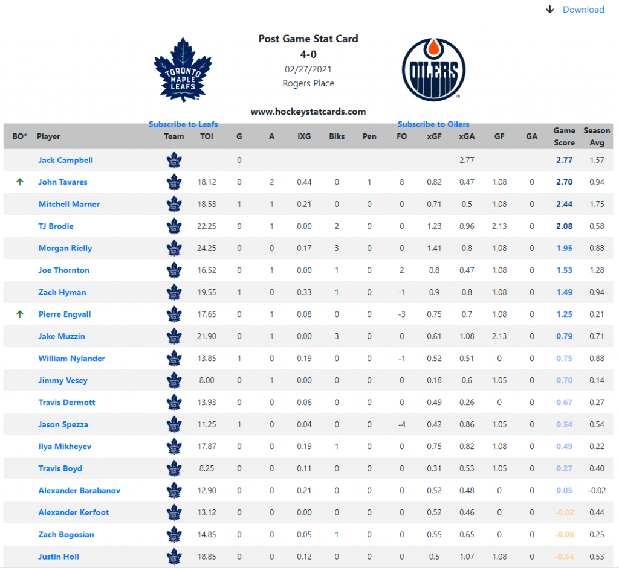The height and width of the screenshot is (568, 619).
Task: Click the BO* column header
Action: click(19, 136)
